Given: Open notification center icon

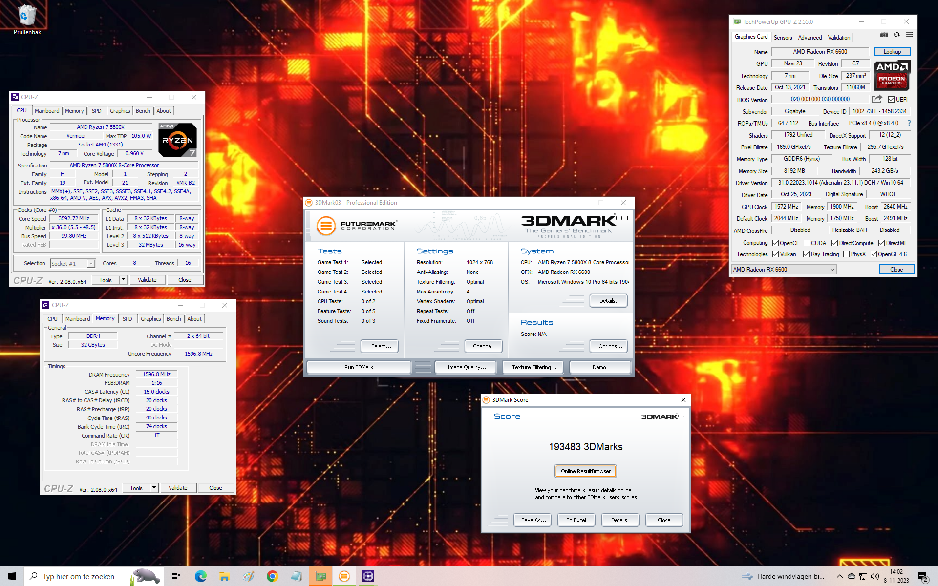Looking at the screenshot, I should pos(922,577).
